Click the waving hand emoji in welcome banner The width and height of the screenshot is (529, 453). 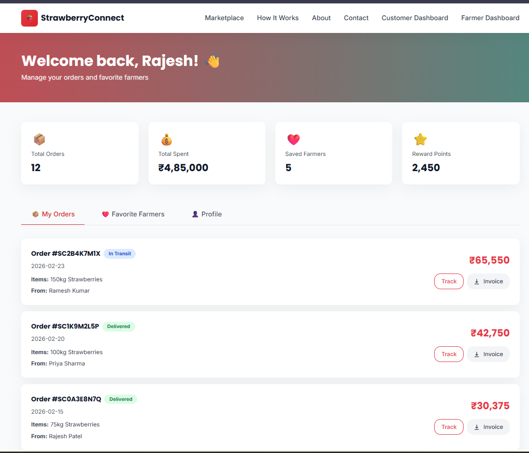point(212,61)
